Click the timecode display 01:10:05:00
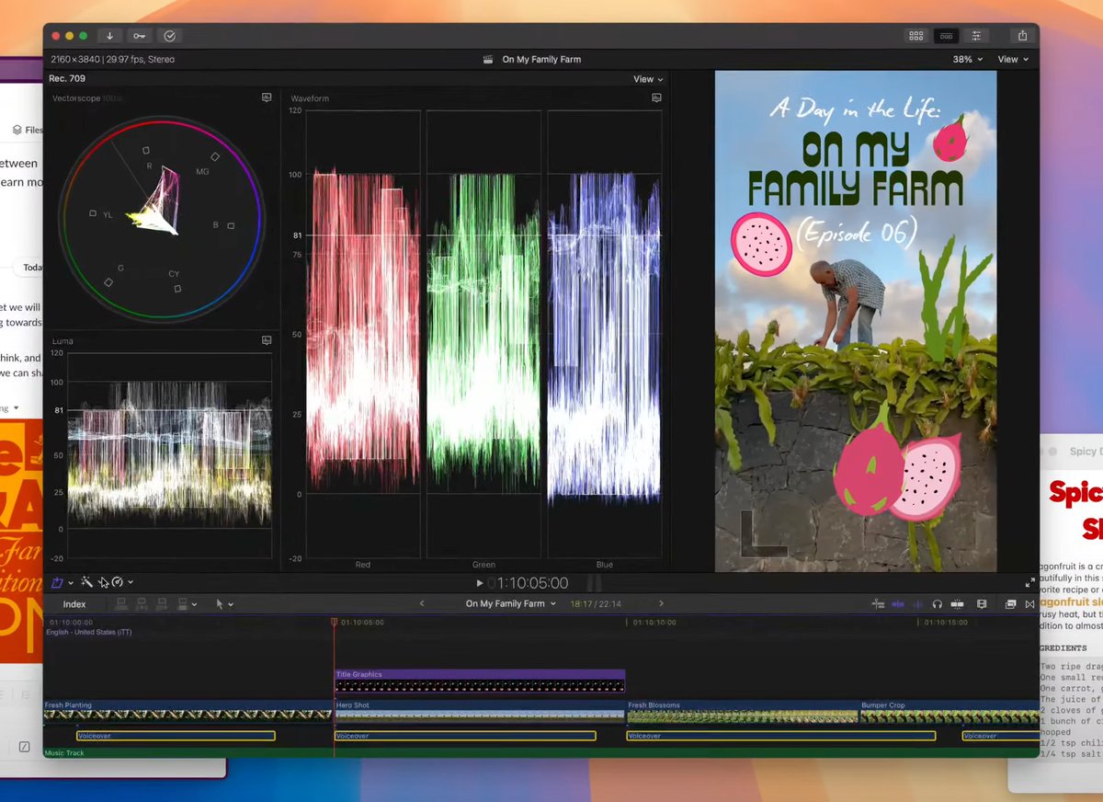The height and width of the screenshot is (802, 1103). coord(528,583)
